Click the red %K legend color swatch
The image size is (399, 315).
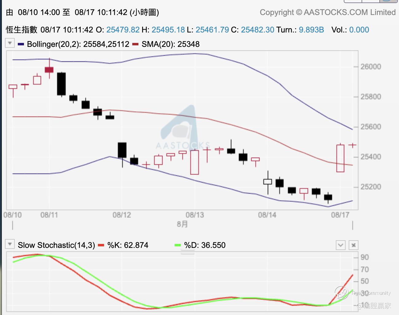pyautogui.click(x=101, y=245)
